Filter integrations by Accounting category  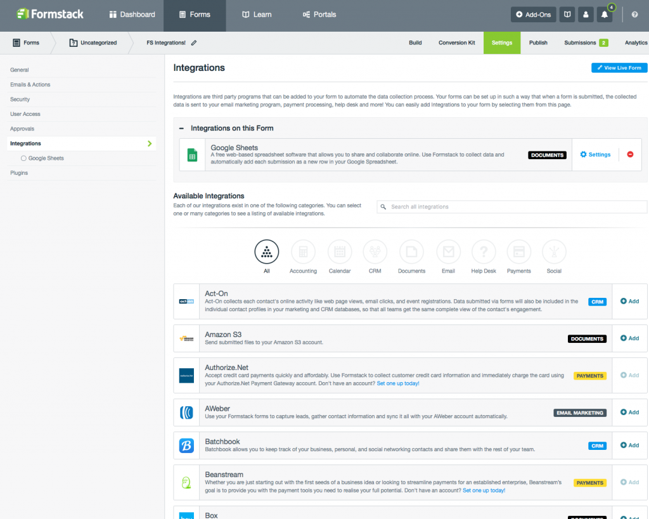point(303,252)
